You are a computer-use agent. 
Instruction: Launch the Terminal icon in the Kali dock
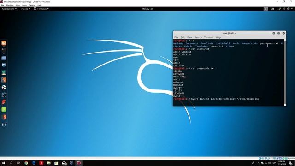point(4,50)
